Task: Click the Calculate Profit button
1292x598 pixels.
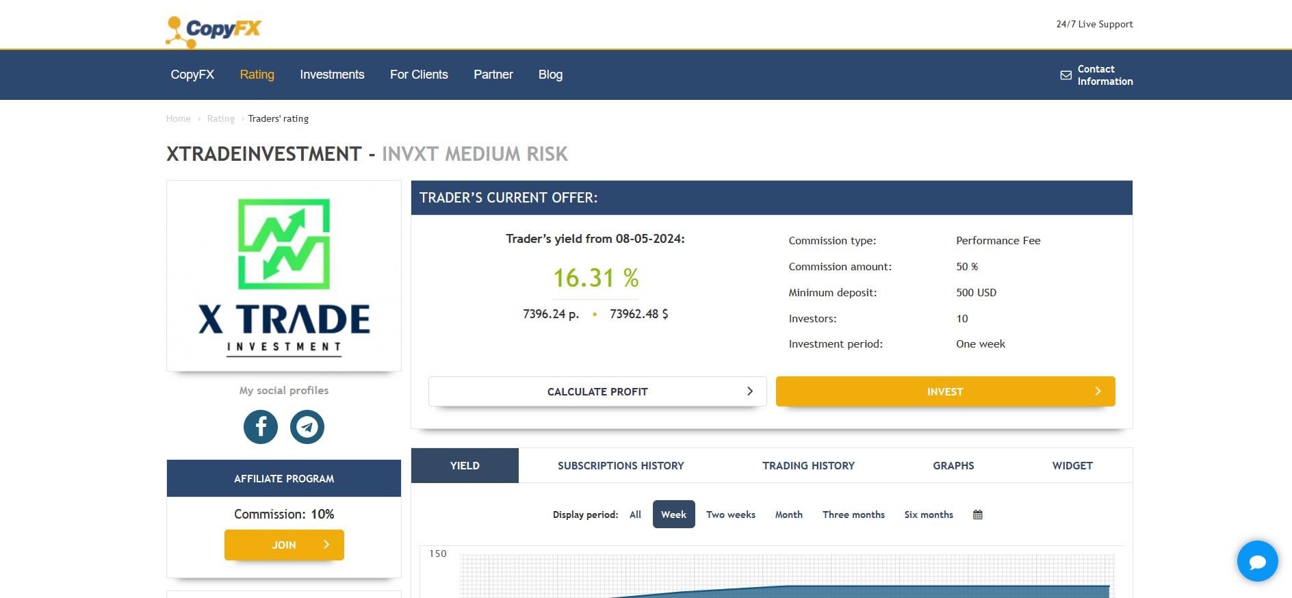Action: pyautogui.click(x=597, y=391)
